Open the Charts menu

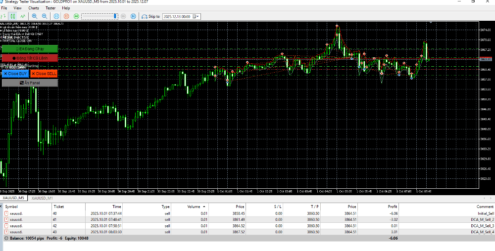pyautogui.click(x=34, y=8)
